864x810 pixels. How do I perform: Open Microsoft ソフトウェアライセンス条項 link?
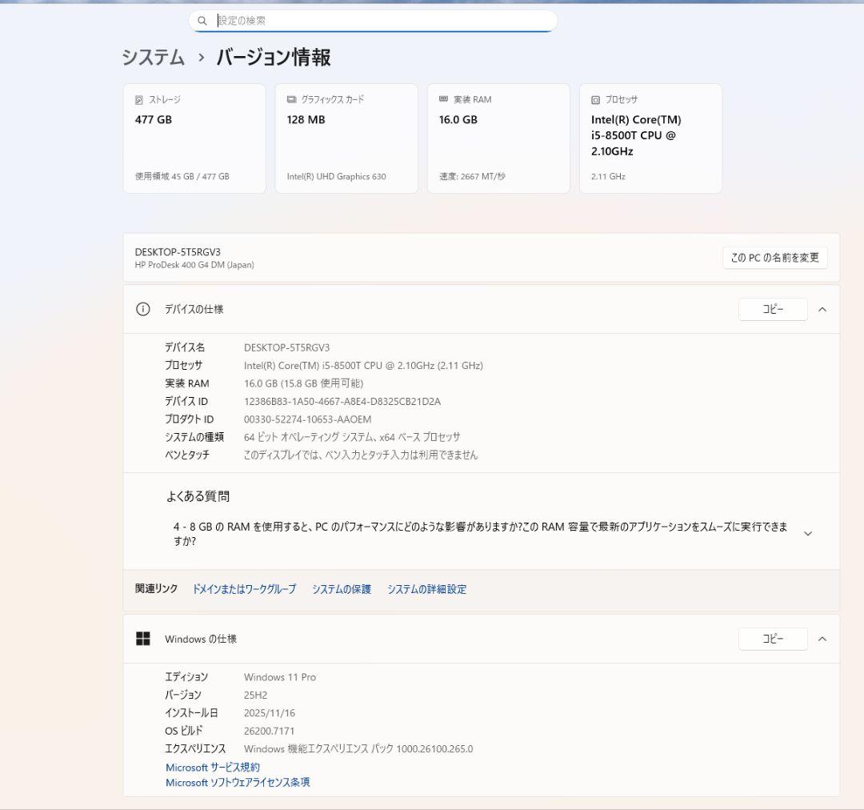238,783
